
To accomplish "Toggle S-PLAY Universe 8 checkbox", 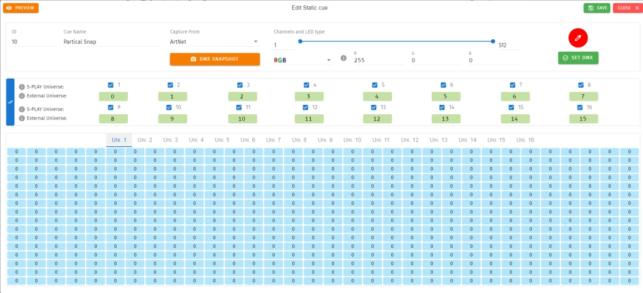I will pos(581,85).
